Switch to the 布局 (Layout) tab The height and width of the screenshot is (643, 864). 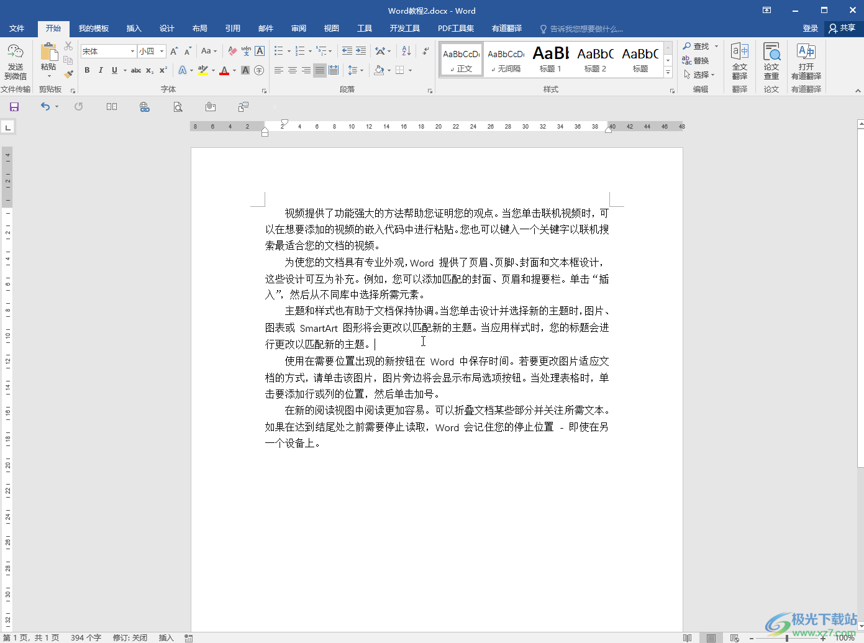pos(200,29)
